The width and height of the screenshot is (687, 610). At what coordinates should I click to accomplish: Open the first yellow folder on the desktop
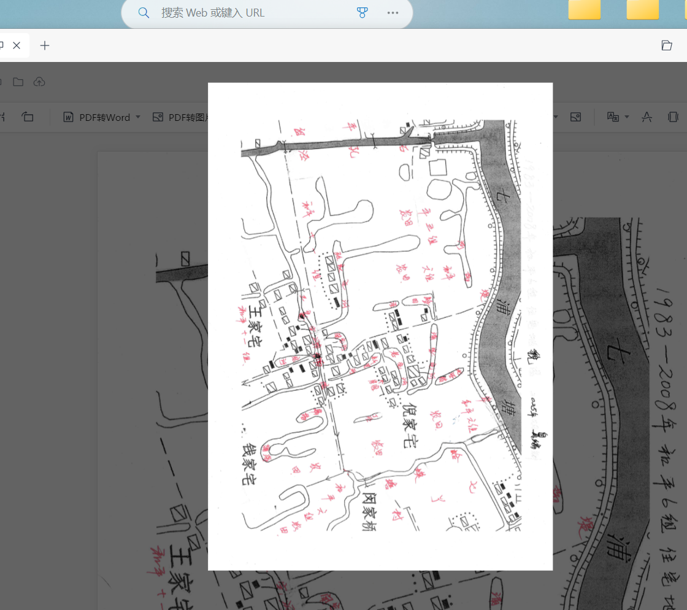tap(584, 9)
